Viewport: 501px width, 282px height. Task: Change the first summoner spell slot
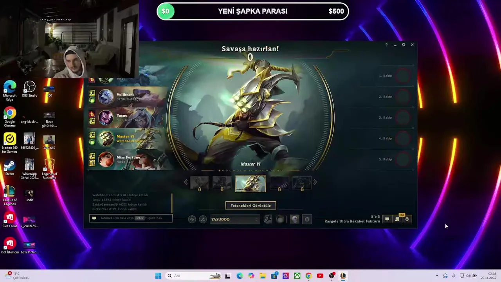click(x=268, y=219)
